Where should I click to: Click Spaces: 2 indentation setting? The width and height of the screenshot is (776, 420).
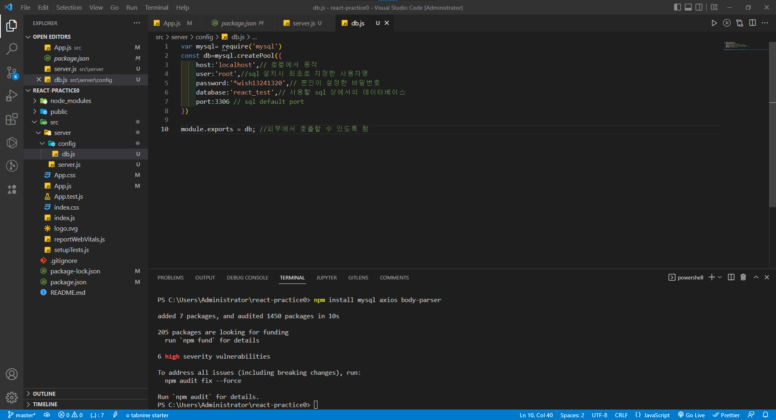click(572, 415)
